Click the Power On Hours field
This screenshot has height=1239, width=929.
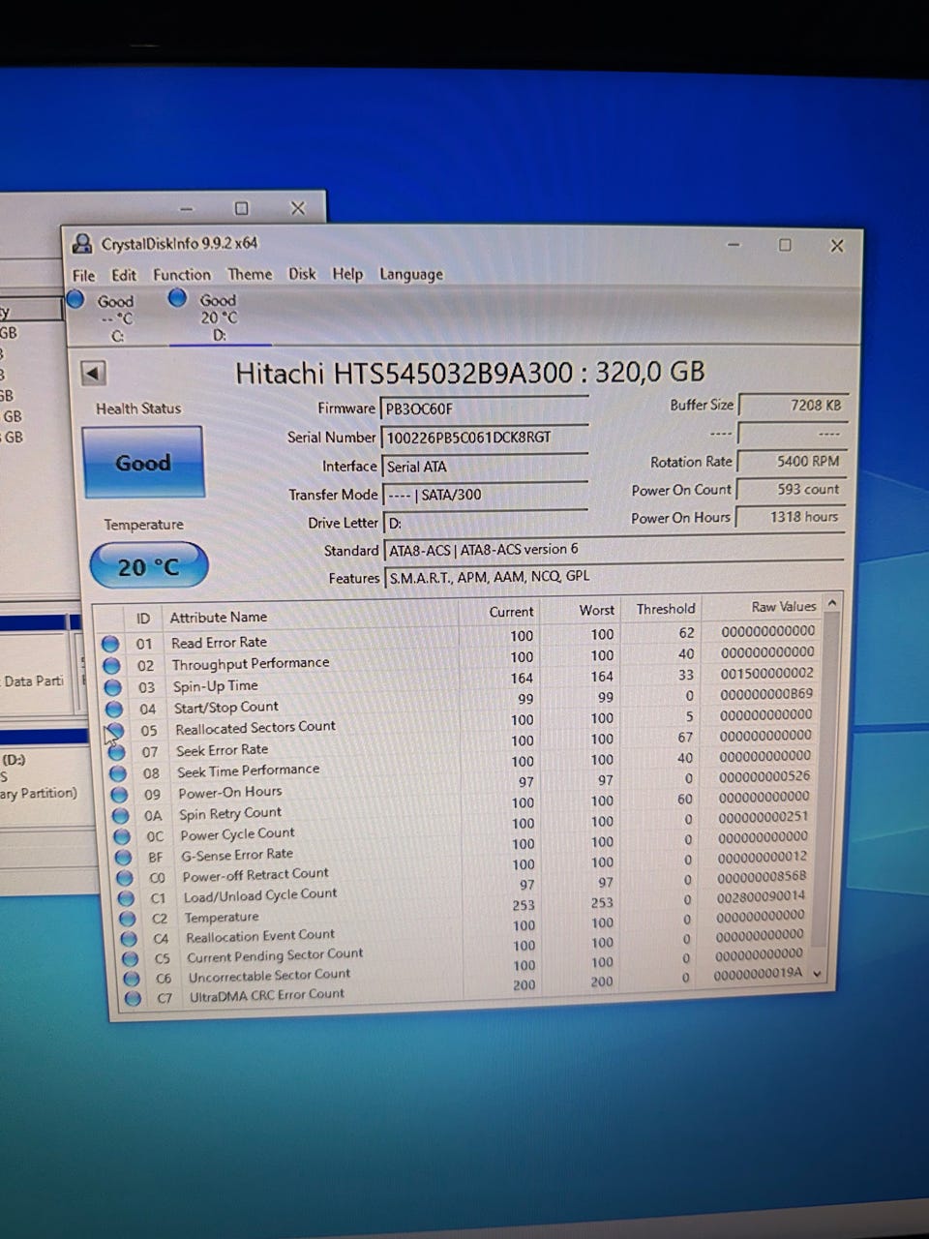[x=793, y=517]
